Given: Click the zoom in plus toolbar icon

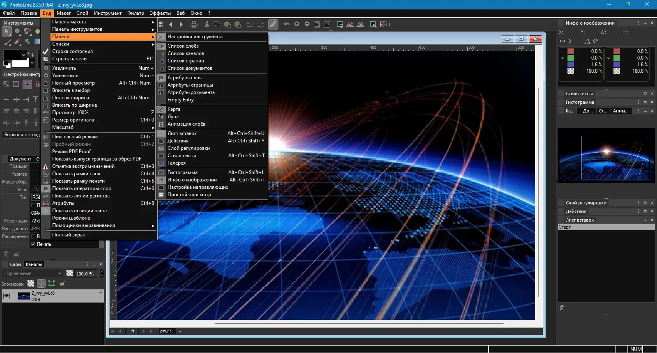Looking at the screenshot, I should click(297, 24).
